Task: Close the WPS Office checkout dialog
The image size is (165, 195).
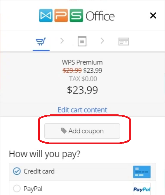Action: [x=153, y=16]
